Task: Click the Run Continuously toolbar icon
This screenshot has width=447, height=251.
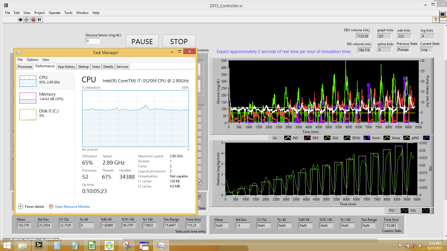Action: (26, 20)
